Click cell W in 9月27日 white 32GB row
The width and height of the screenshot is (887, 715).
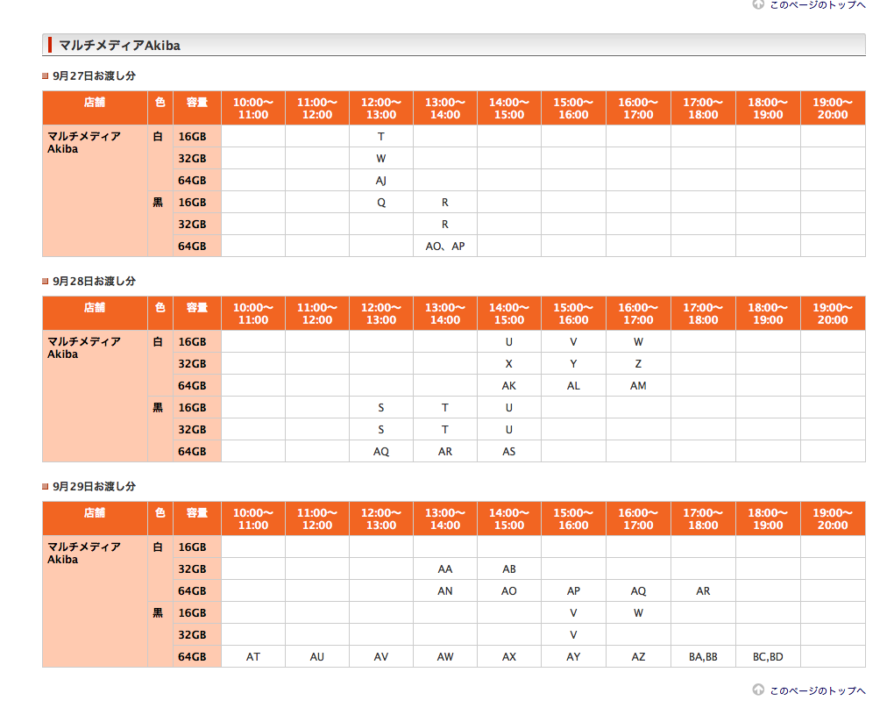pyautogui.click(x=381, y=159)
